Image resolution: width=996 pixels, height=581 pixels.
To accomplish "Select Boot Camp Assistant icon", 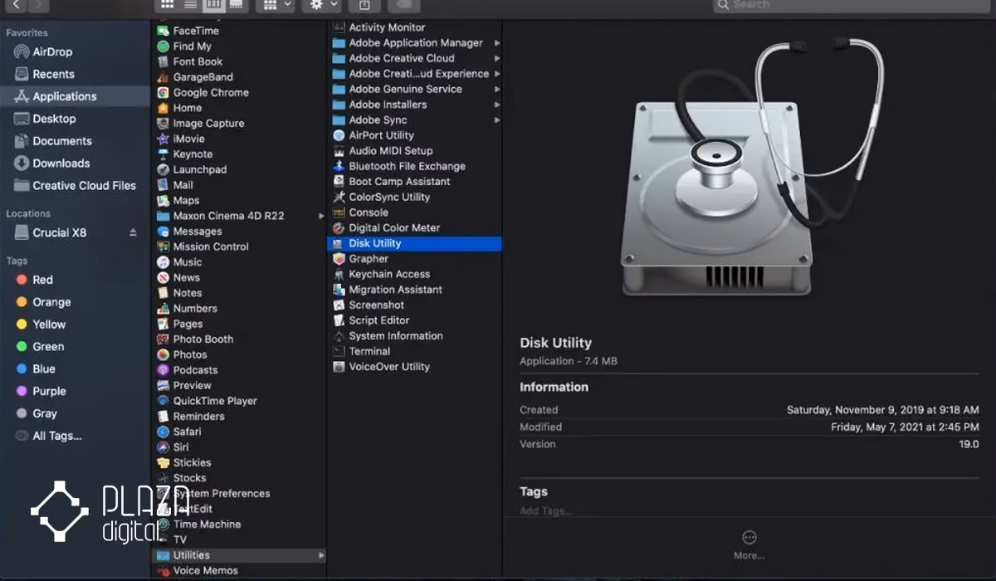I will coord(339,182).
